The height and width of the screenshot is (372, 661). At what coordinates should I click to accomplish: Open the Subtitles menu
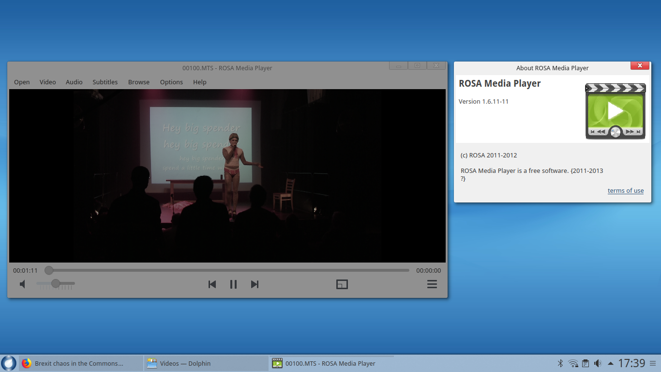click(x=105, y=82)
